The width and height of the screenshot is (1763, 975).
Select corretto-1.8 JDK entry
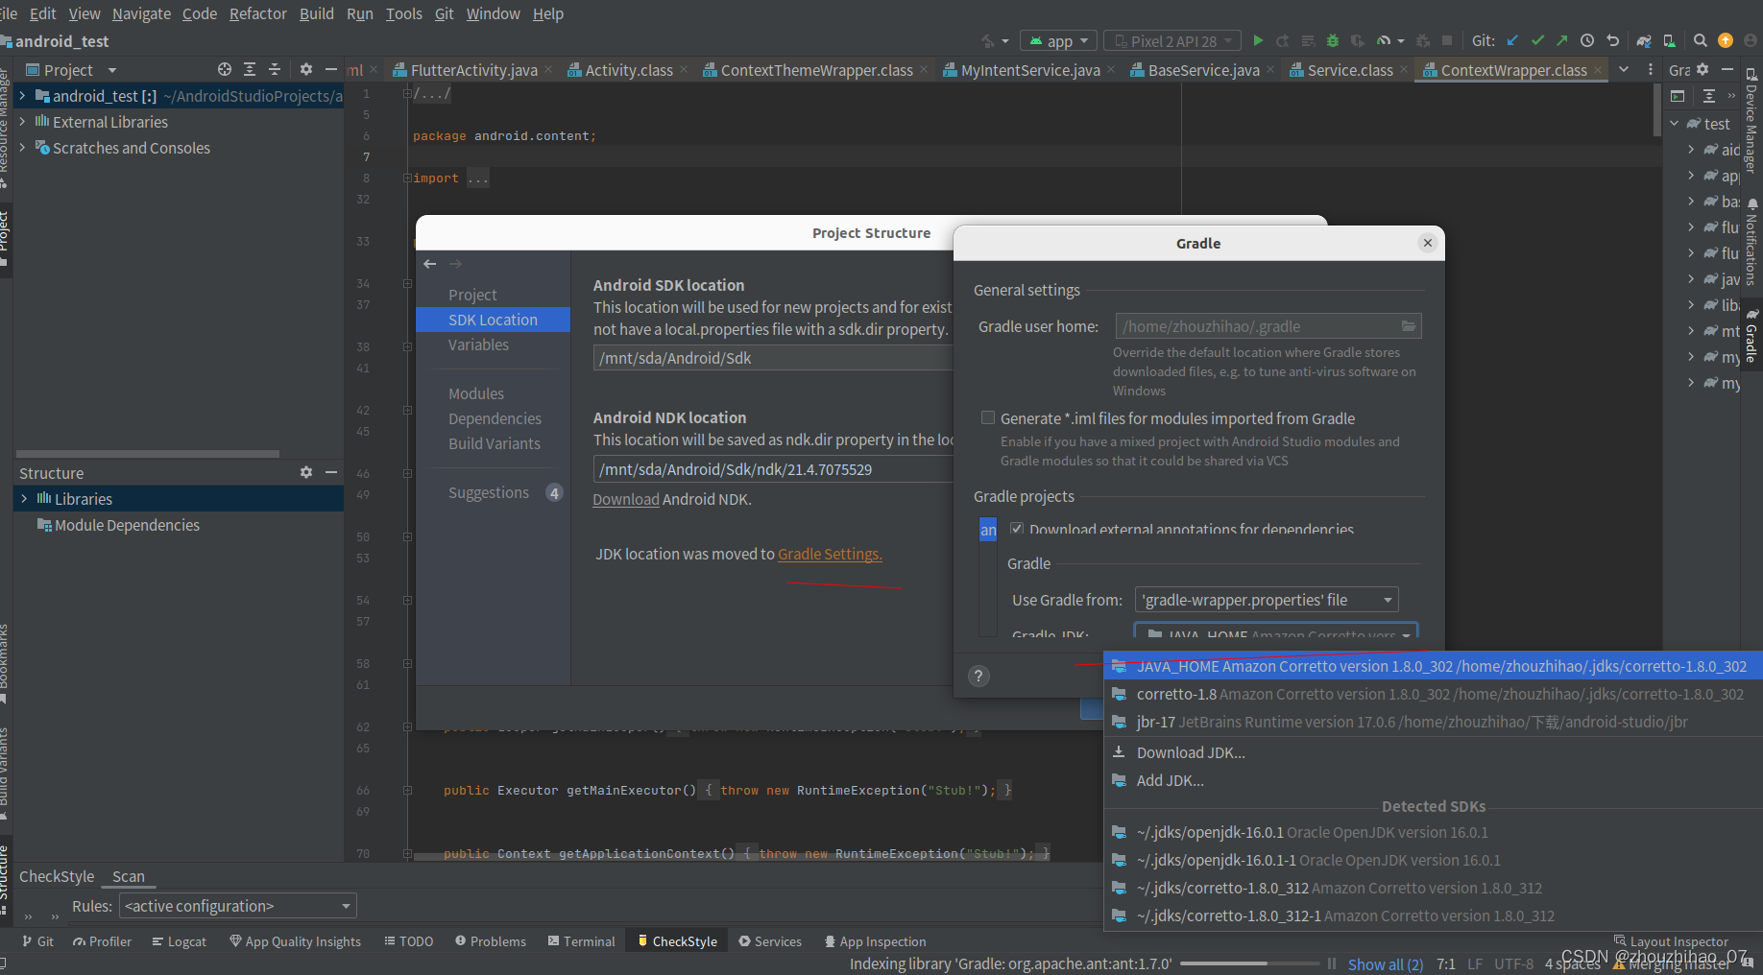point(1433,694)
